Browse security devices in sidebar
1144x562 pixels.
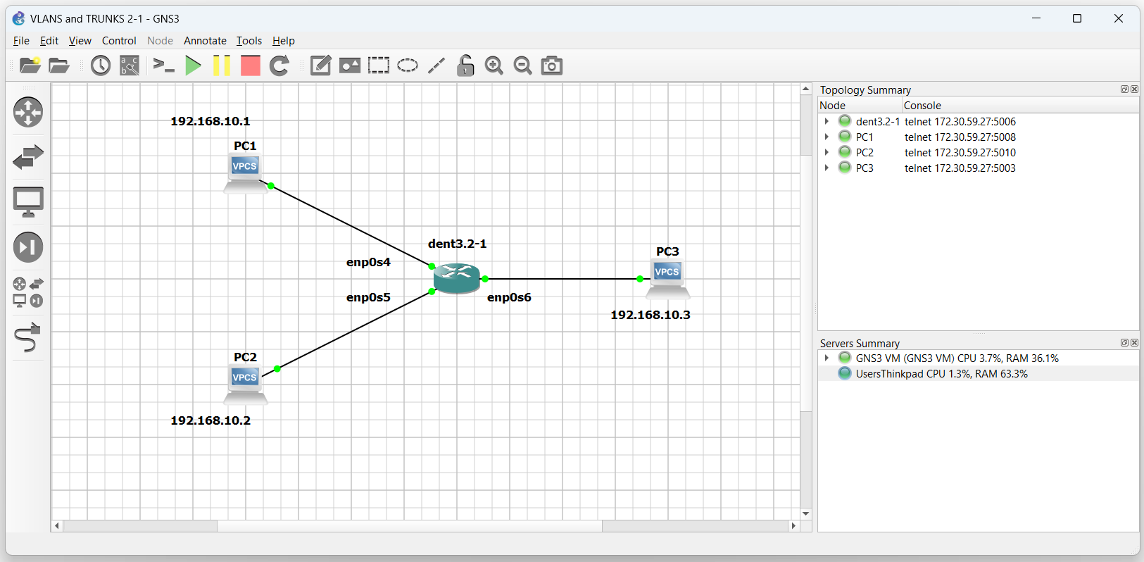28,247
